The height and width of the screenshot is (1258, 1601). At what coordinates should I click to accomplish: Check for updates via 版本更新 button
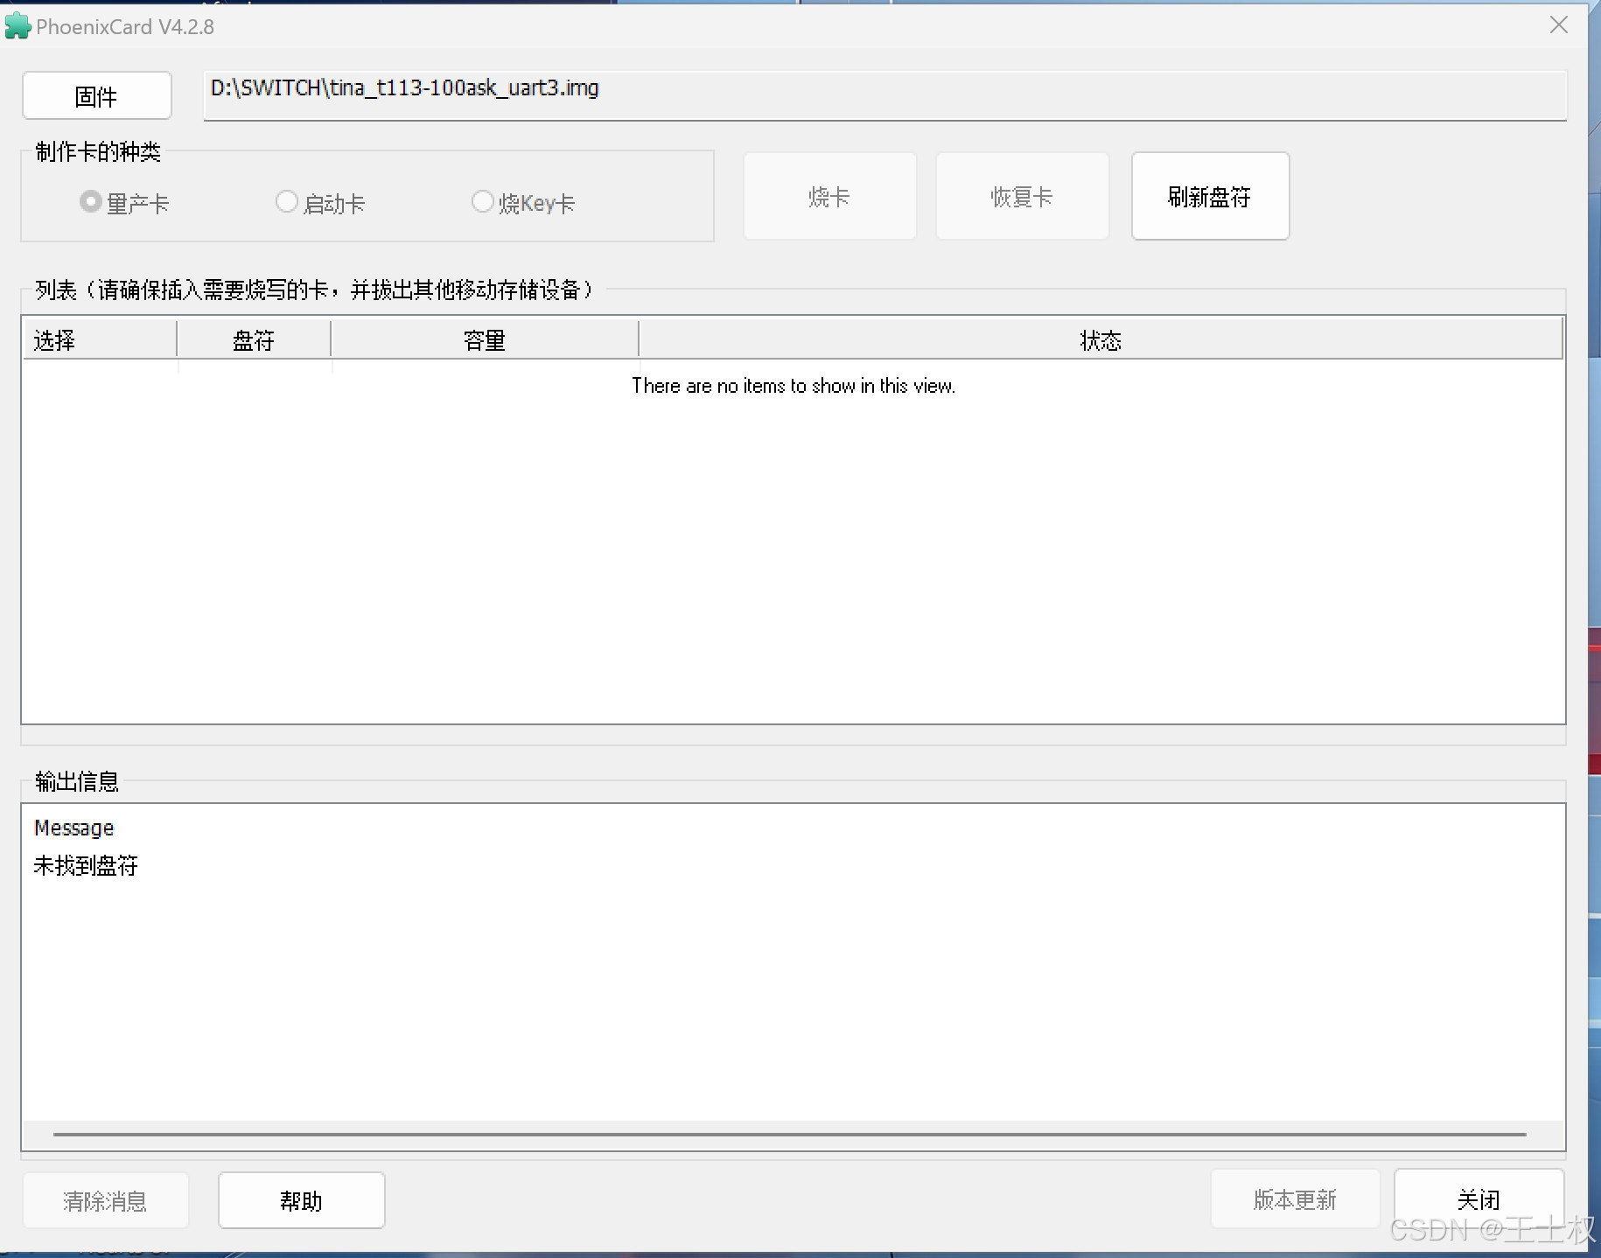tap(1294, 1199)
